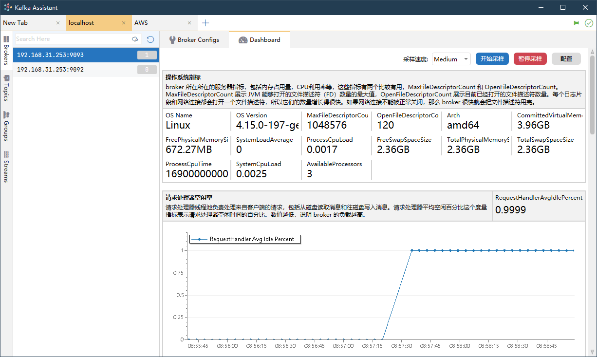Open the Medium sampling speed dropdown
Image resolution: width=597 pixels, height=357 pixels.
coord(451,58)
